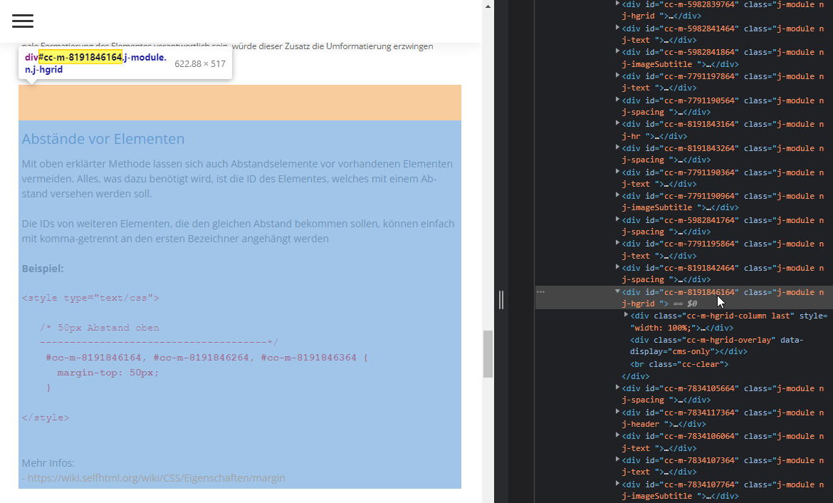Expand the j-imageSubtitle div cc-m-5982841864
This screenshot has height=503, width=833.
coord(618,51)
